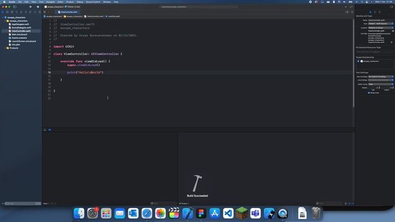Select LaunchScreen.storyboard in navigator

(23, 41)
